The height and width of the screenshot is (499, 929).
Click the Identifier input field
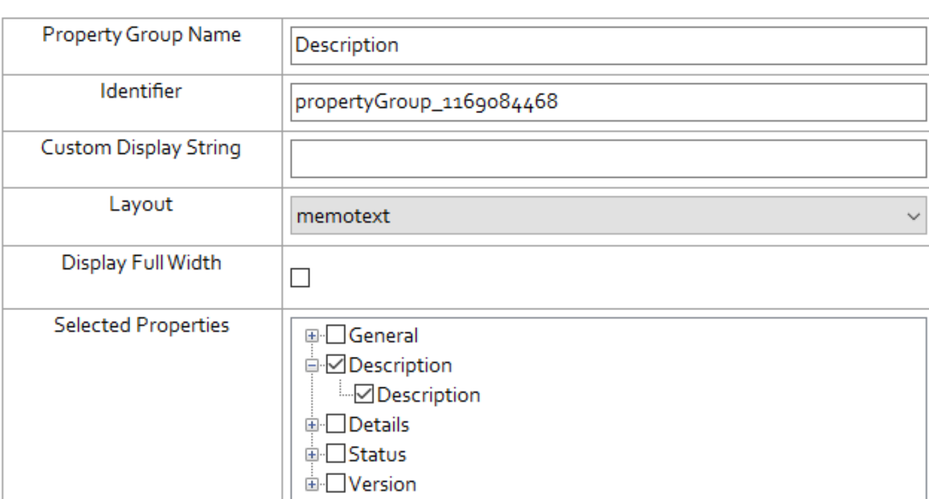[x=608, y=103]
